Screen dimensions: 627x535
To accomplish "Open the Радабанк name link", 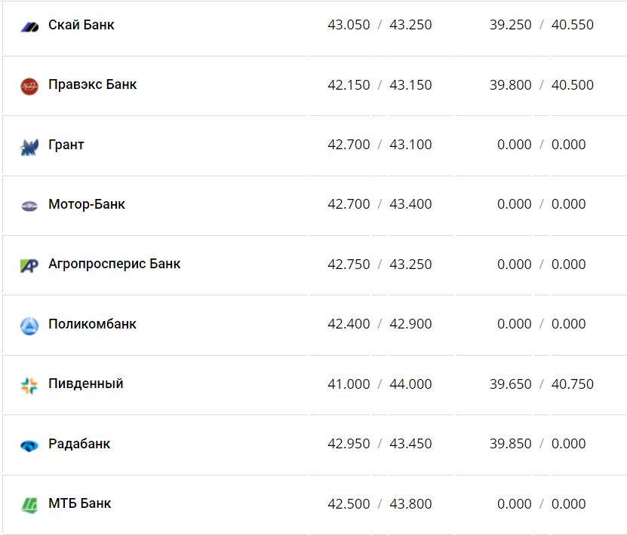I will click(x=79, y=444).
